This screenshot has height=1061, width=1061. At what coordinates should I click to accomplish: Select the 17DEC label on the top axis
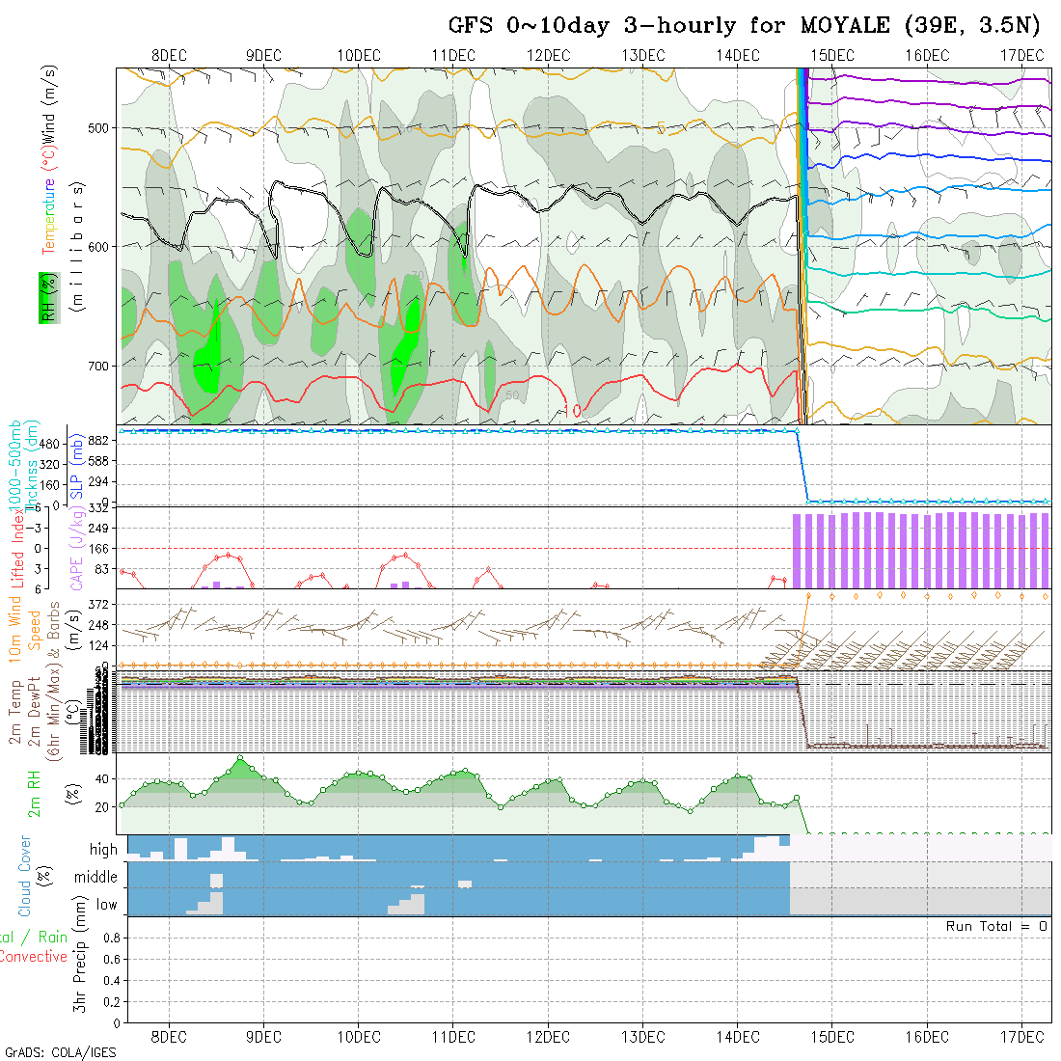1021,55
